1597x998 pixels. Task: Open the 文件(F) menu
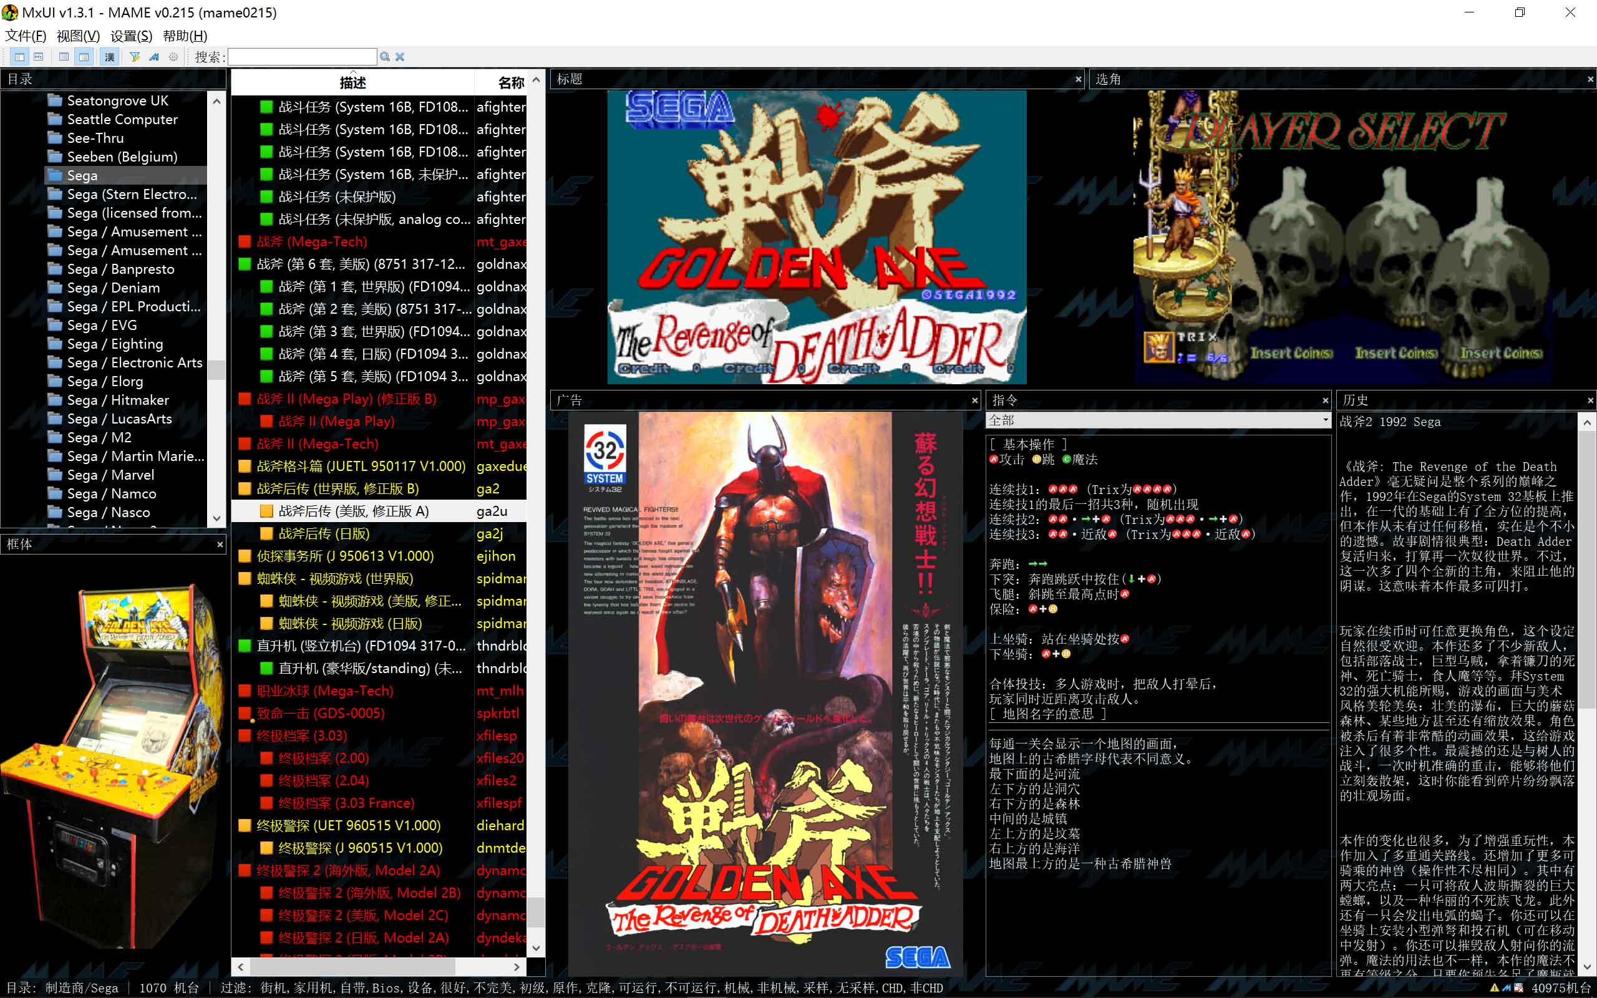(x=25, y=36)
